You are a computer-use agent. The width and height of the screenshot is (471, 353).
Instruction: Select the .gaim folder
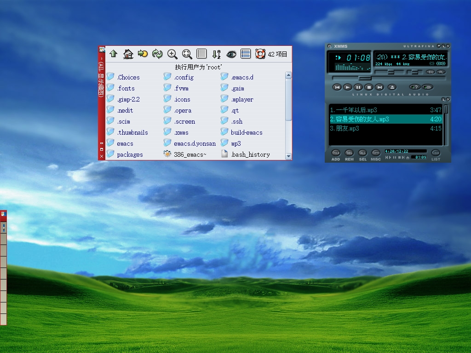(232, 88)
